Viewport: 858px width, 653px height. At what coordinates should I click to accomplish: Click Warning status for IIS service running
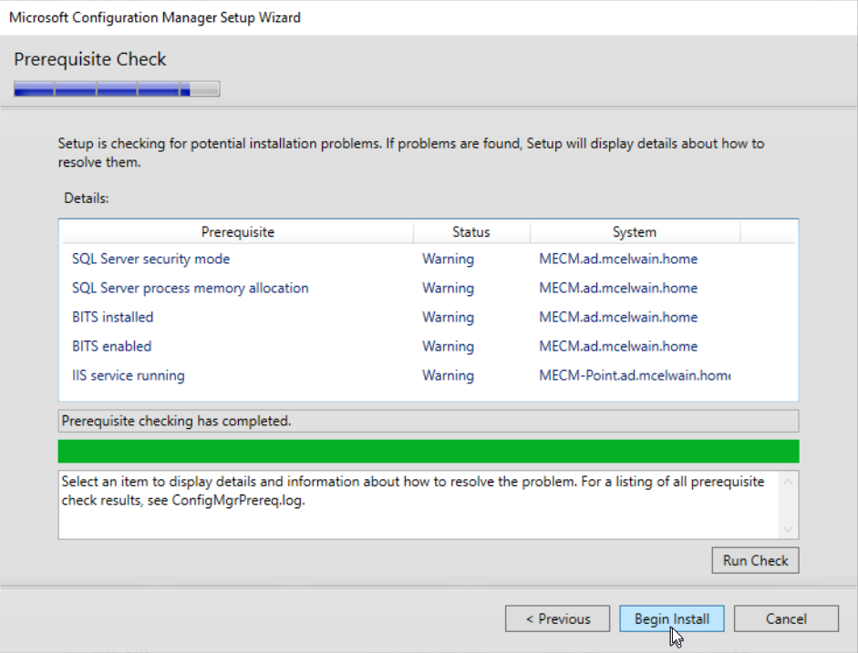(x=448, y=375)
